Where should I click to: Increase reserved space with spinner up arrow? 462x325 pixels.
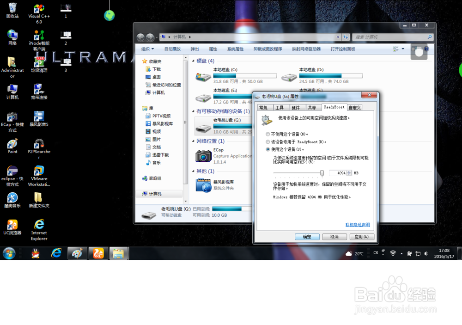[x=349, y=172]
